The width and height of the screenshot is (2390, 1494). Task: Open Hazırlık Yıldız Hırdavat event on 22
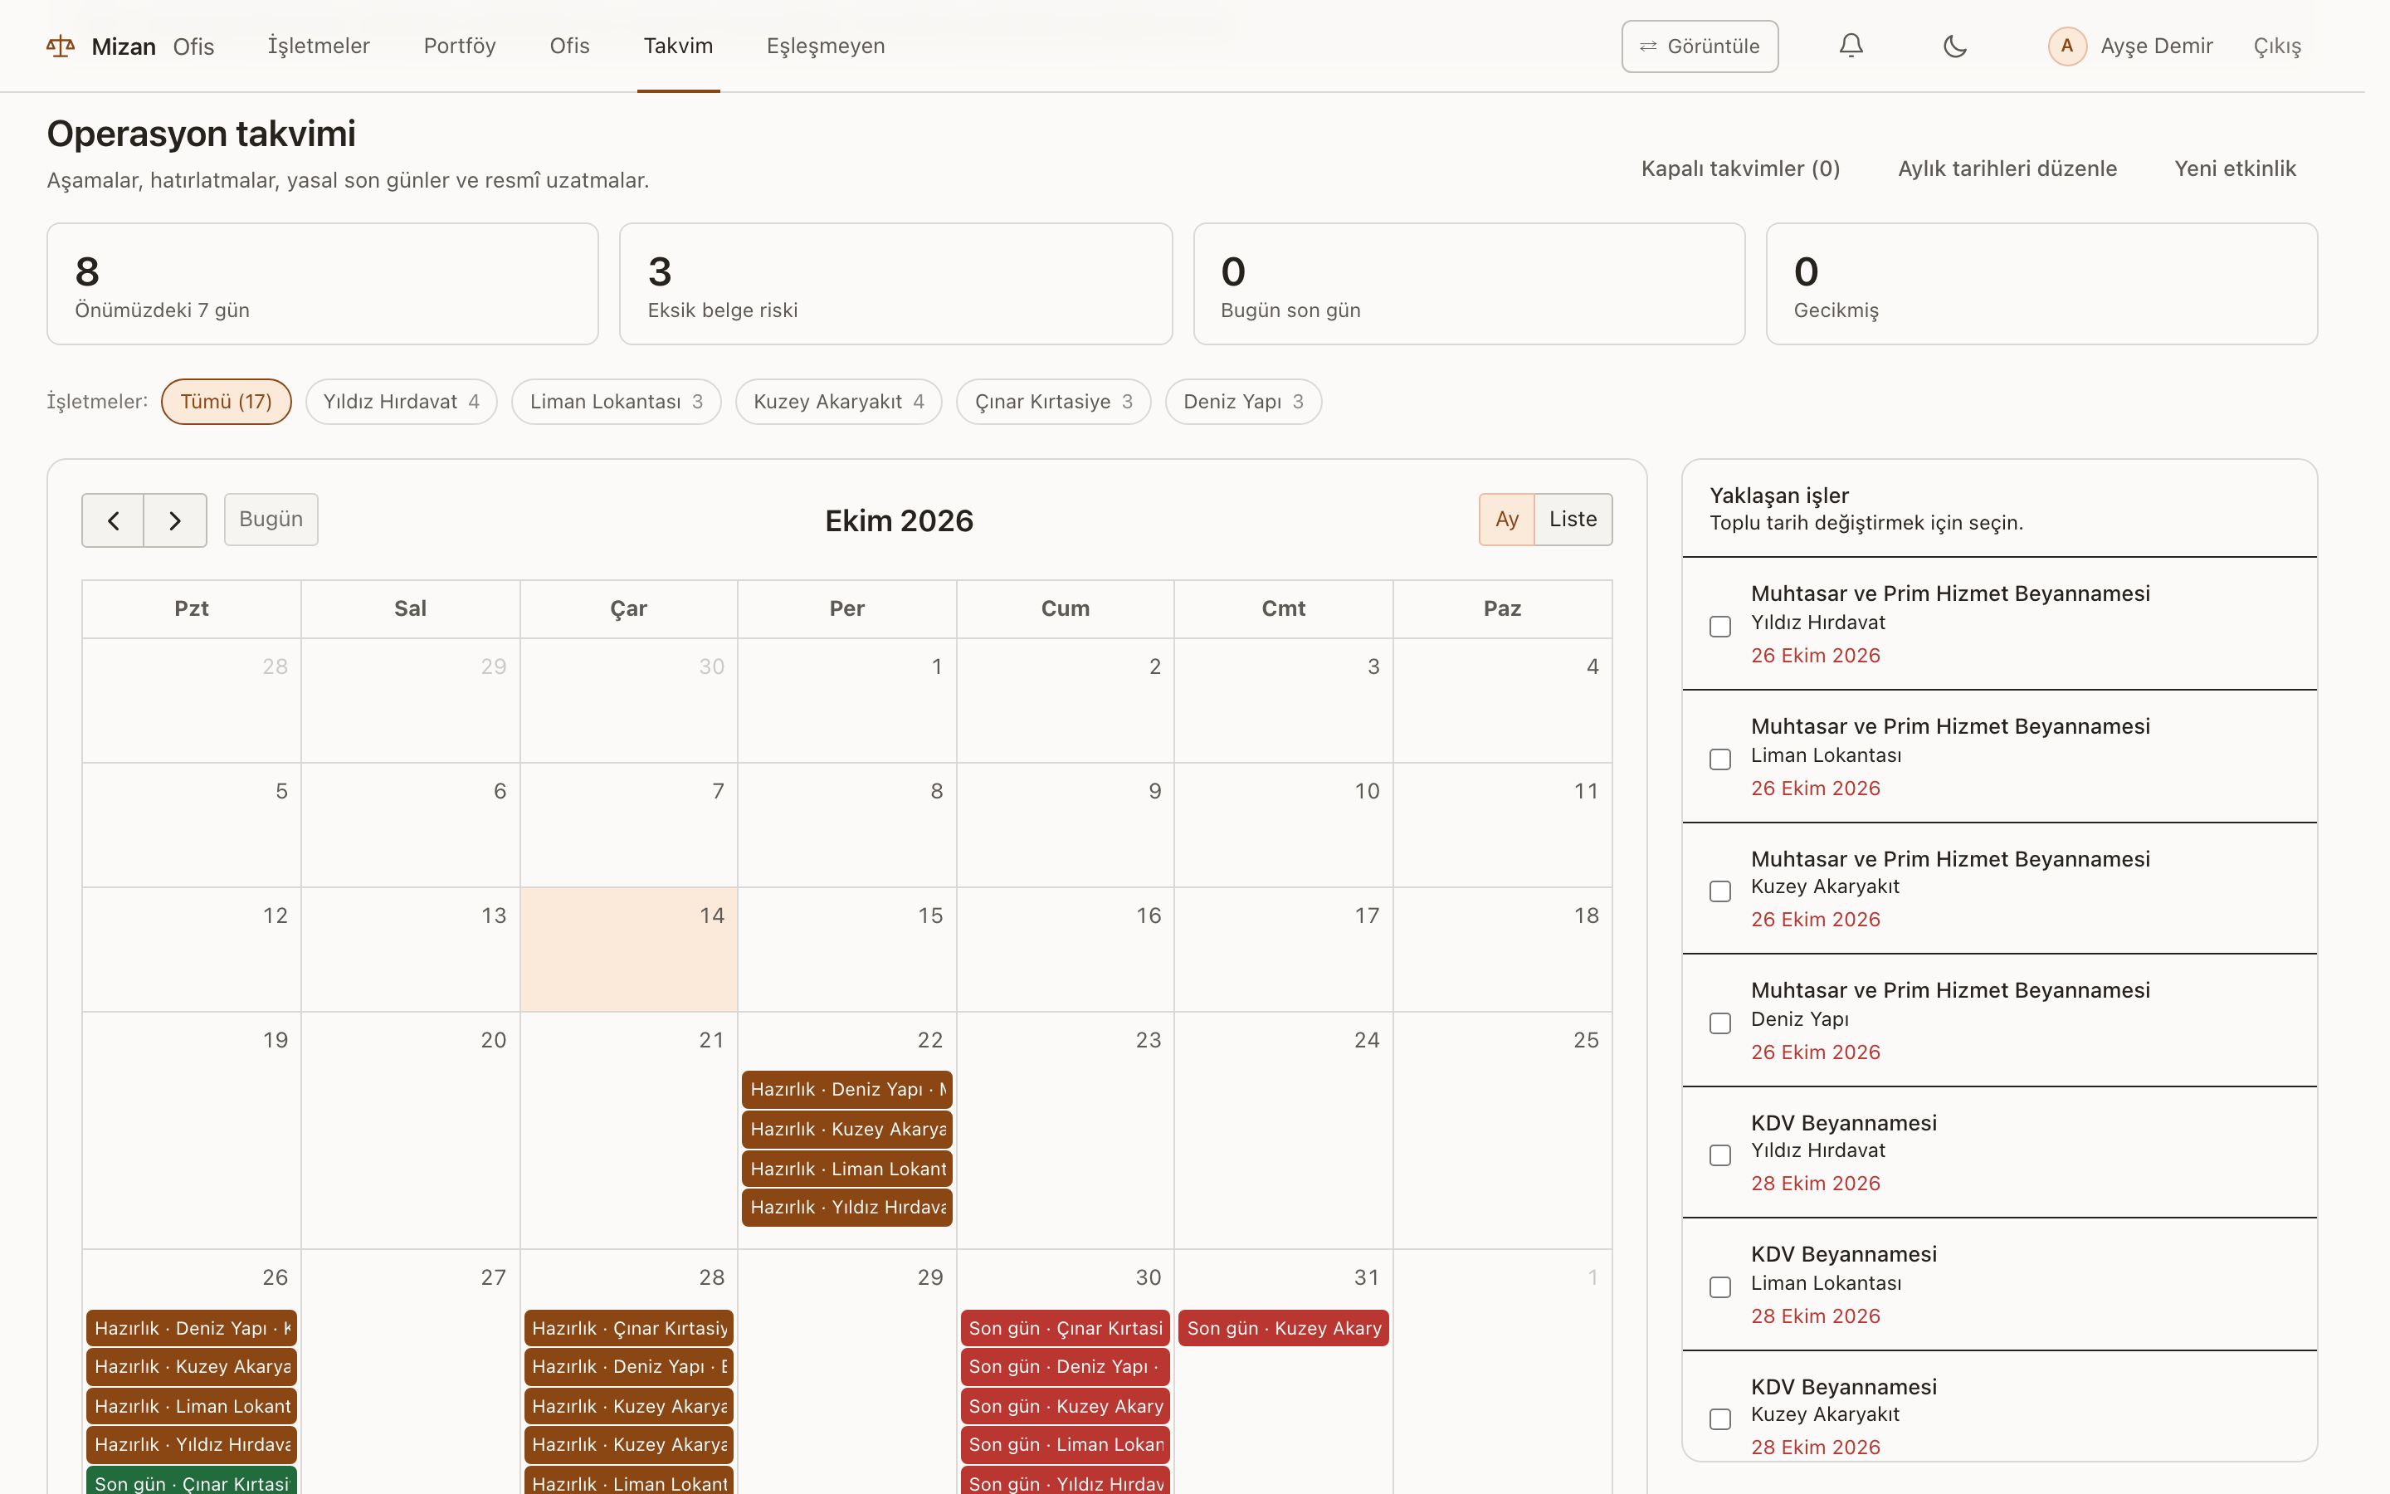coord(846,1208)
